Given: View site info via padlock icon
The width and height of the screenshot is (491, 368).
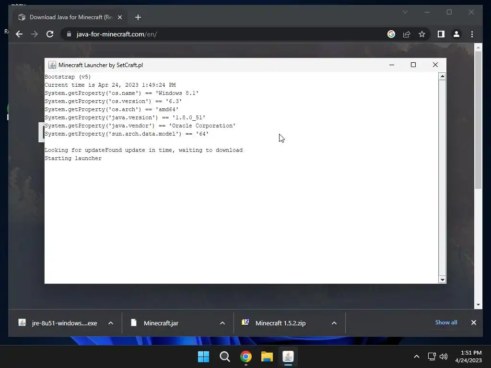Looking at the screenshot, I should [69, 34].
